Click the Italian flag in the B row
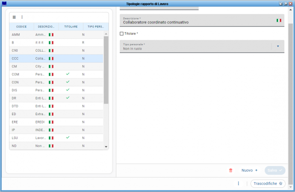295x192 pixels. click(x=51, y=43)
